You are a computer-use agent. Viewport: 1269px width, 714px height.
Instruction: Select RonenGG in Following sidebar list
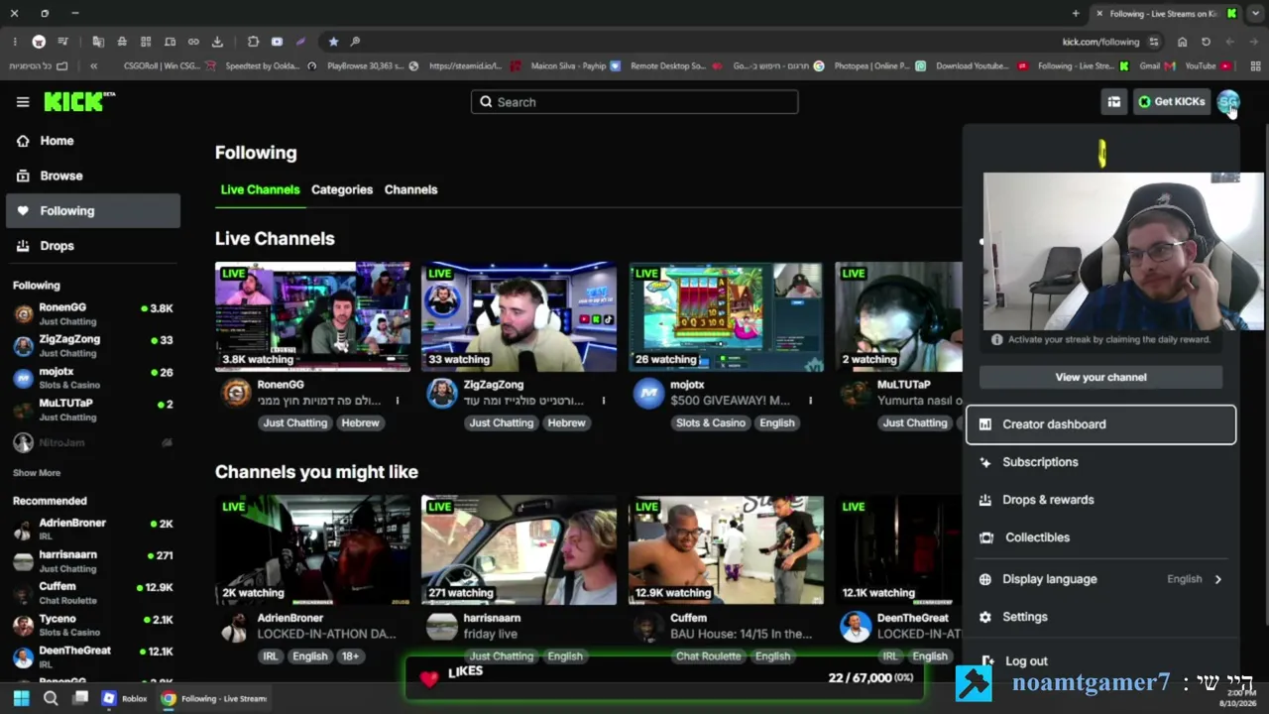[x=93, y=314]
